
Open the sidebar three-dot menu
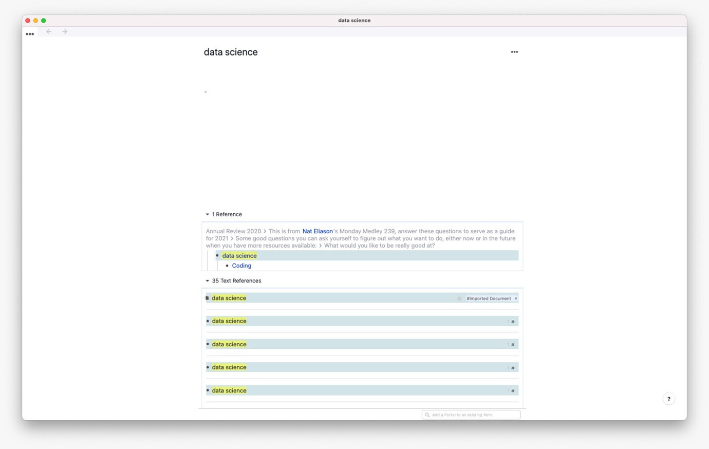coord(30,33)
